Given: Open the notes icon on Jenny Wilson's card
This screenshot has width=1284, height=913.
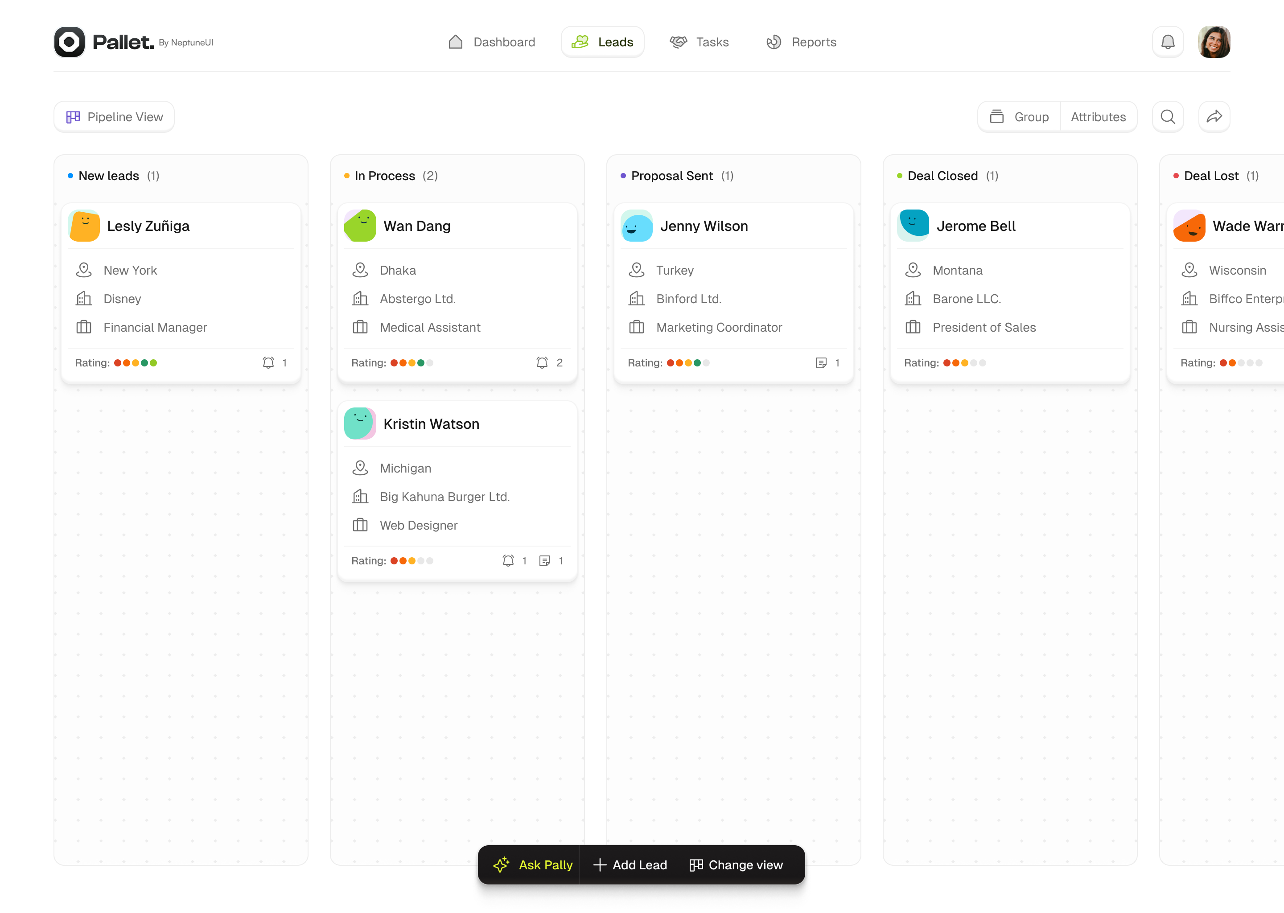Looking at the screenshot, I should [821, 362].
